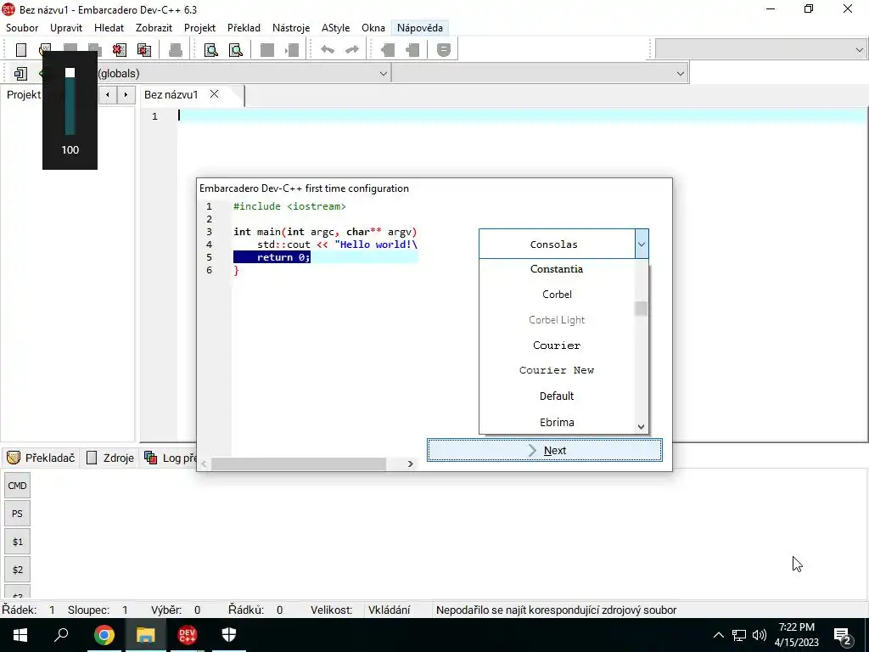Select the Bez názvu1 editor tab
The width and height of the screenshot is (869, 652).
(171, 94)
